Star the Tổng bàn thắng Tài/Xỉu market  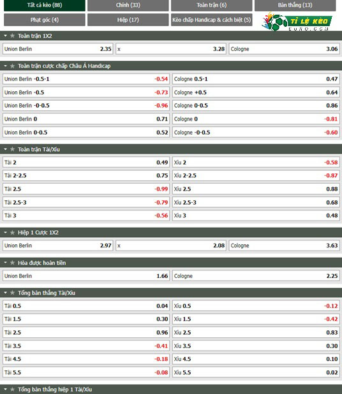coord(12,293)
